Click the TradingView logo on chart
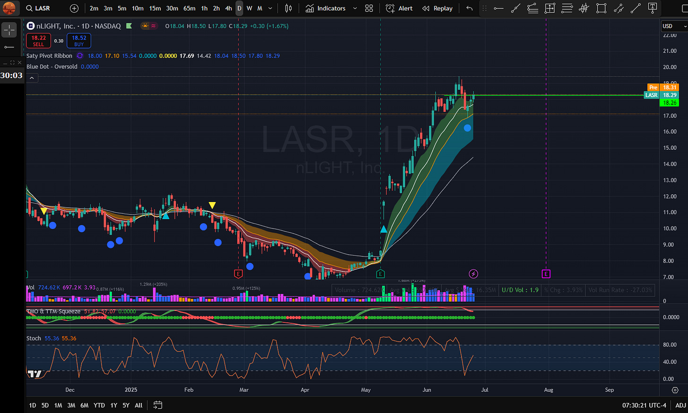The height and width of the screenshot is (413, 688). (34, 374)
